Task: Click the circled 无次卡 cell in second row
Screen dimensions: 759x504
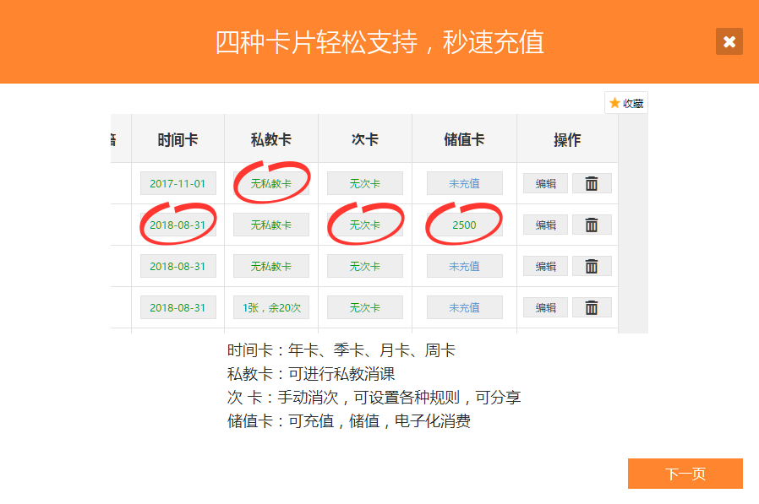Action: [365, 225]
